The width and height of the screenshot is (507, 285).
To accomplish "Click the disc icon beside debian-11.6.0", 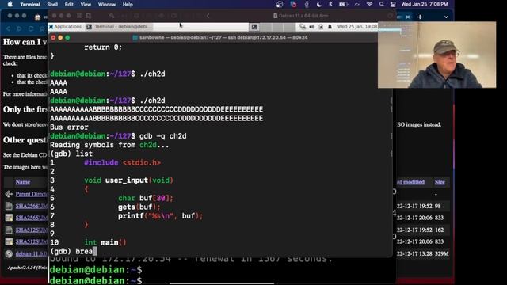I will pyautogui.click(x=9, y=253).
